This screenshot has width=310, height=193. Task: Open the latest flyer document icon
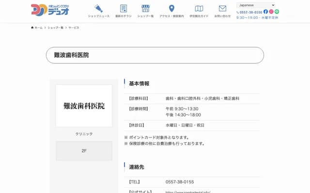point(124,9)
